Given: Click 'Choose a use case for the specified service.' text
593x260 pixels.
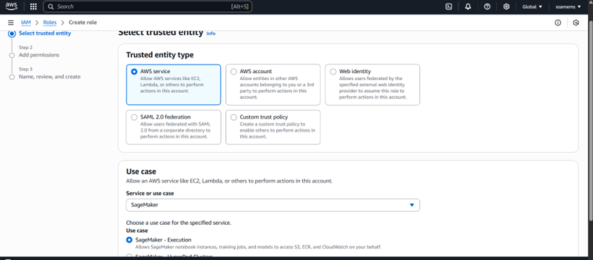Looking at the screenshot, I should (x=179, y=223).
